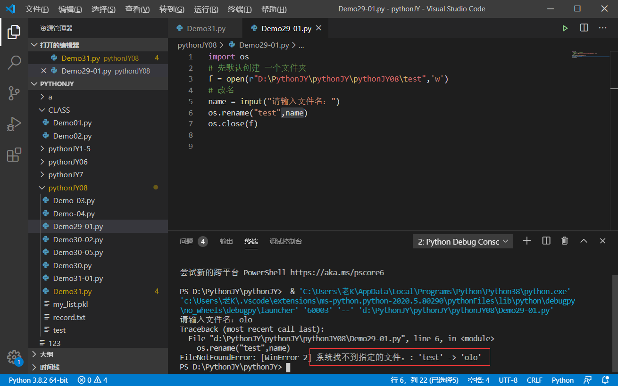Open Demo-03.py in explorer
The image size is (618, 386).
coord(98,200)
